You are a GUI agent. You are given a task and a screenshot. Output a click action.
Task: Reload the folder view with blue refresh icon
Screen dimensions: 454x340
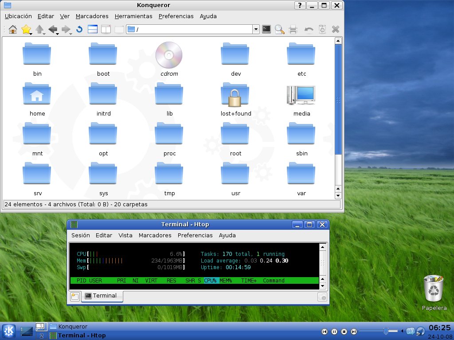pyautogui.click(x=79, y=29)
